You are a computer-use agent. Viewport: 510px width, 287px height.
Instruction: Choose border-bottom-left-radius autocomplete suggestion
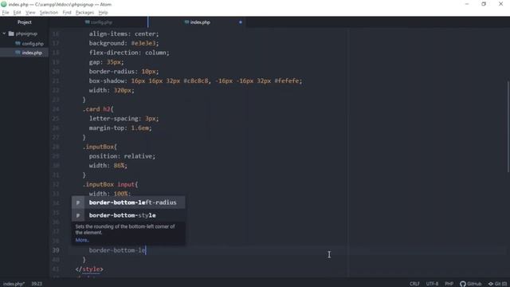128,202
